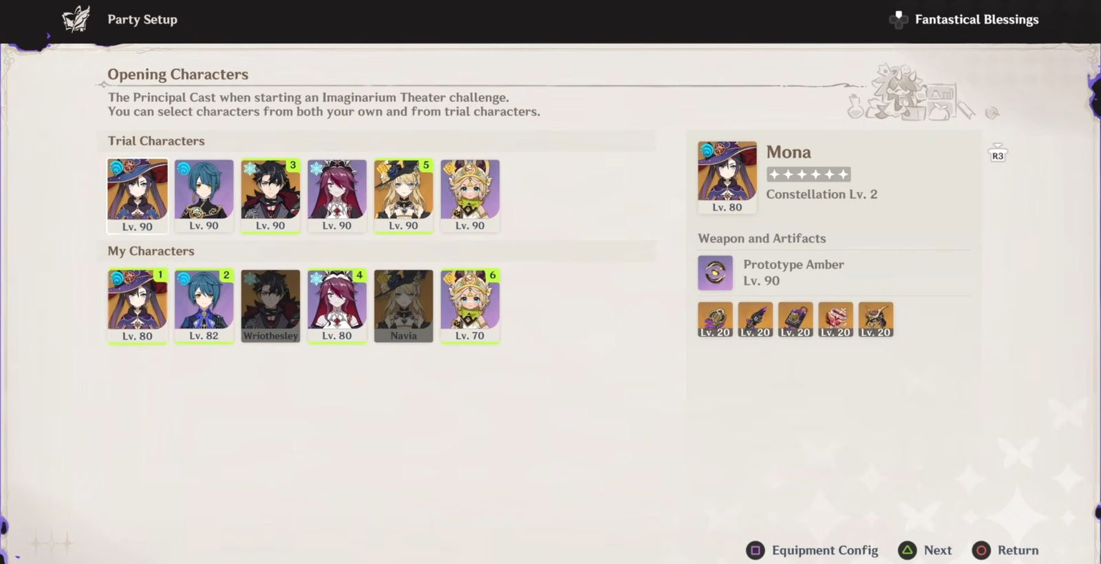This screenshot has width=1101, height=564.
Task: Pick trial Navia marked number 5
Action: click(403, 196)
